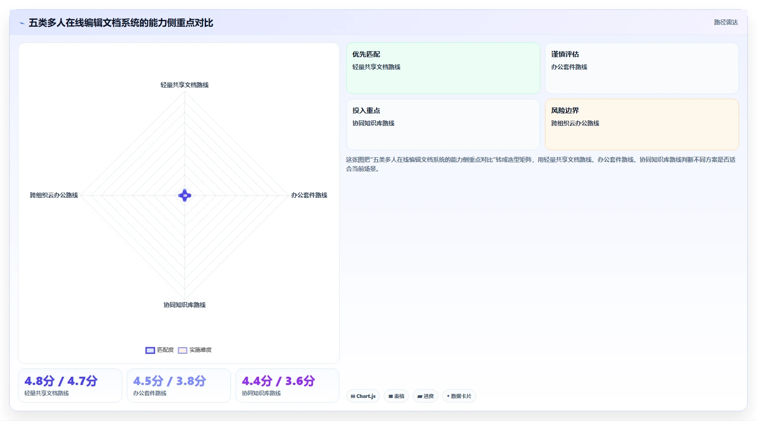Screen dimensions: 757x421
Task: Click the 办公套件路线 radar axis label
Action: (x=309, y=195)
